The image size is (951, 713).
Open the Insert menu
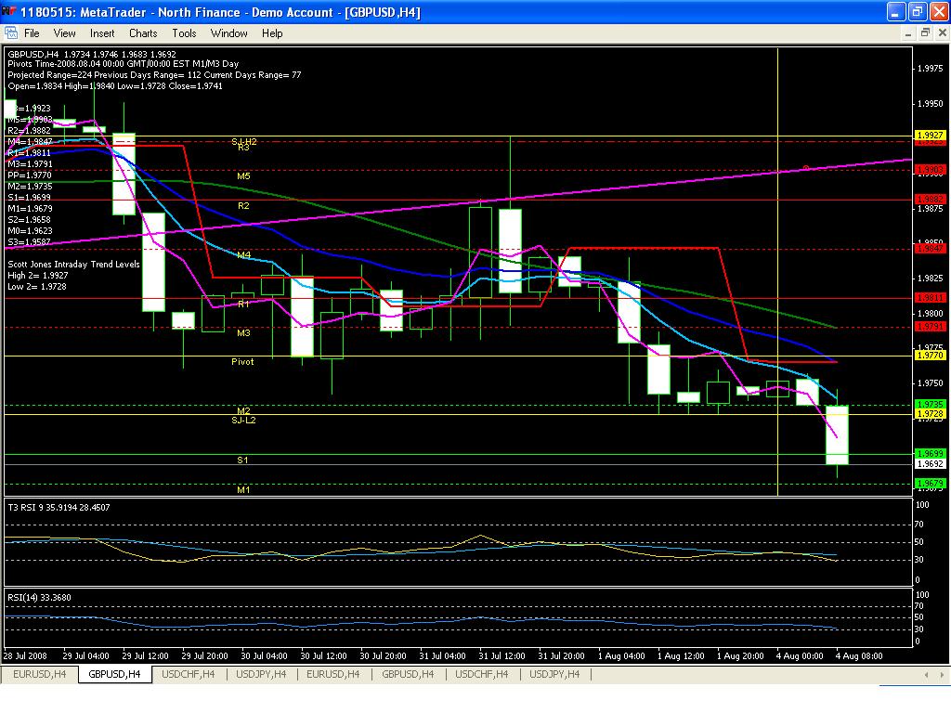click(x=102, y=33)
